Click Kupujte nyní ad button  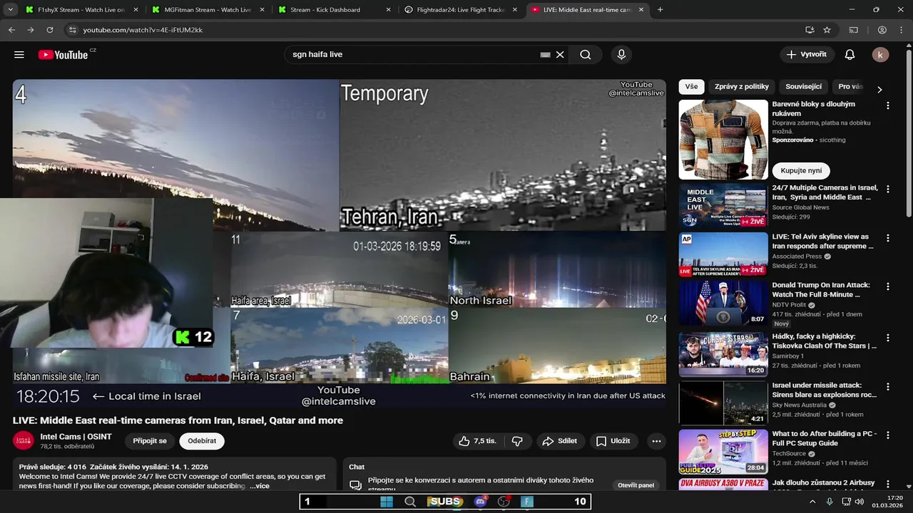(801, 171)
